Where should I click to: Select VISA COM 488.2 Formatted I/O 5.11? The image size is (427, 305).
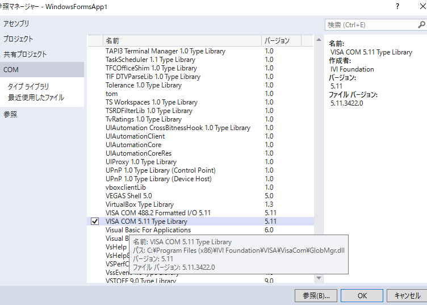click(x=200, y=213)
